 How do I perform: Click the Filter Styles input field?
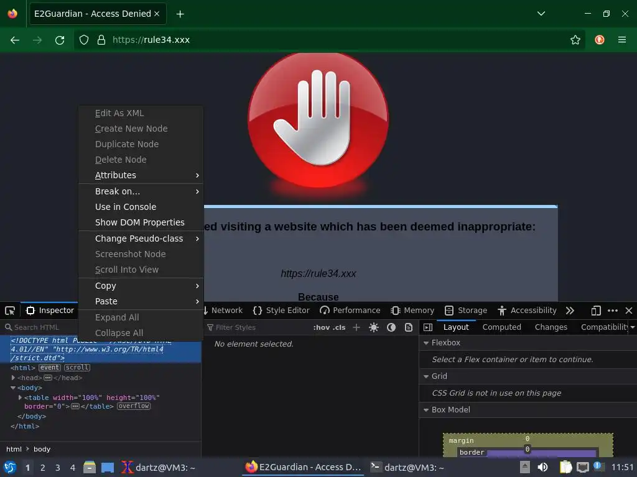(x=258, y=327)
